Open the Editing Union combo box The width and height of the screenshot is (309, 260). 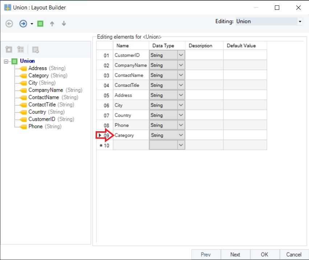[x=300, y=21]
